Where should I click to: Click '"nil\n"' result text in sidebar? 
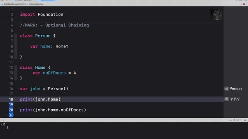coord(235,99)
